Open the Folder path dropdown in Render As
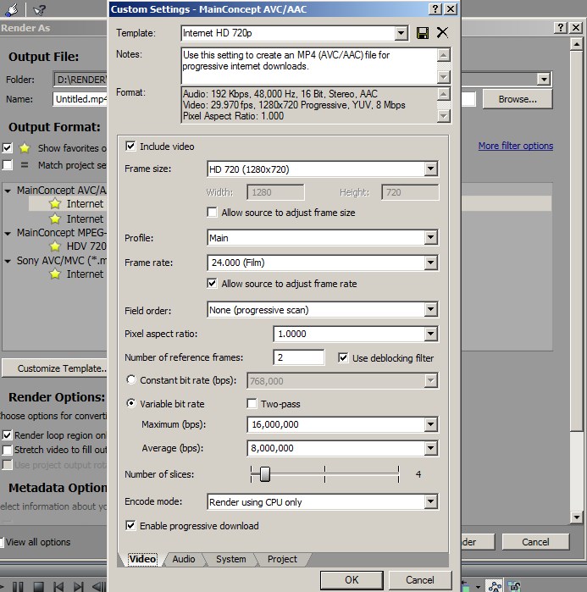Viewport: 587px width, 592px height. [x=543, y=80]
